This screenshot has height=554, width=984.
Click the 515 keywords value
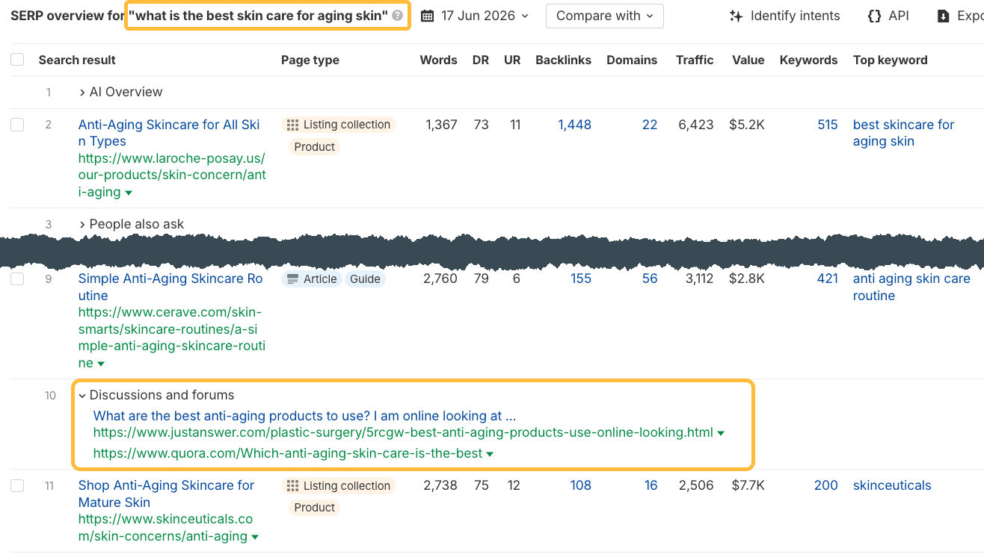828,125
